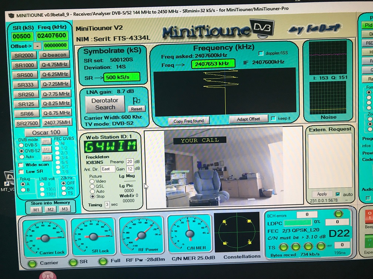Store to M1 under Store into Memory

36,210
